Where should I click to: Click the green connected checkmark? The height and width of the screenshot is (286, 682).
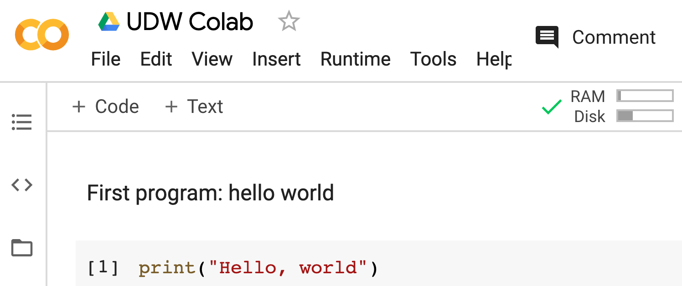pyautogui.click(x=551, y=107)
